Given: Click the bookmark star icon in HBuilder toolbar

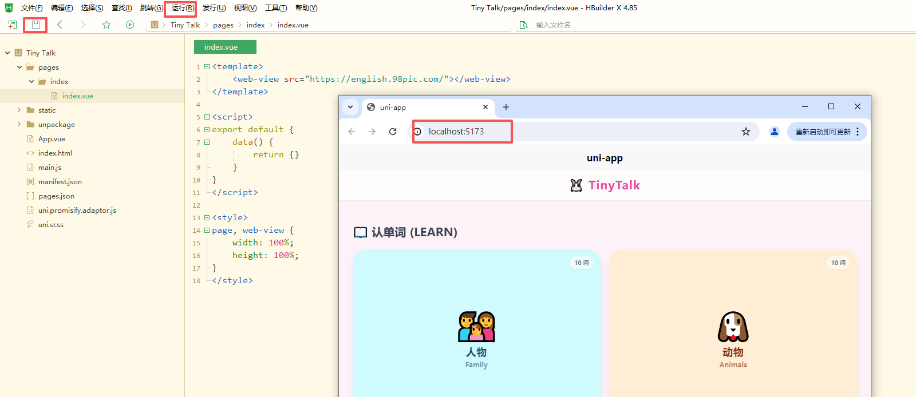Looking at the screenshot, I should [106, 25].
